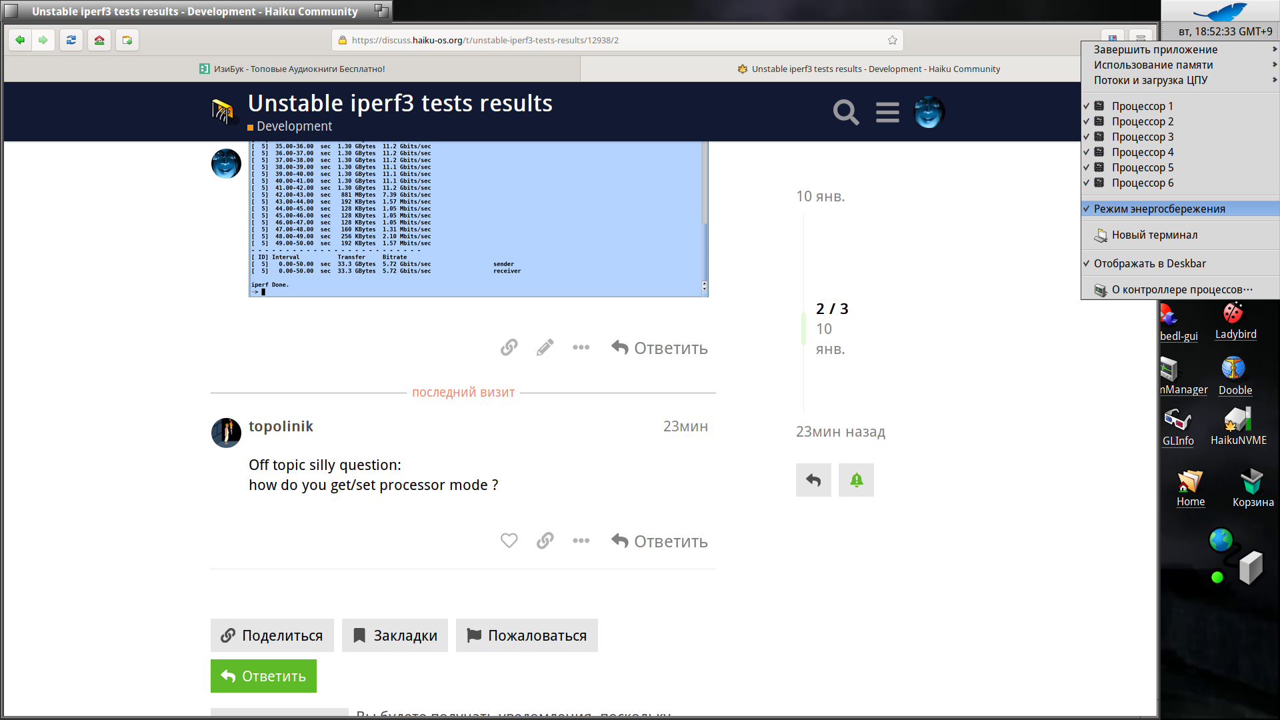The height and width of the screenshot is (720, 1280).
Task: Switch to the ИзиБук audiobooks tab
Action: pyautogui.click(x=292, y=69)
